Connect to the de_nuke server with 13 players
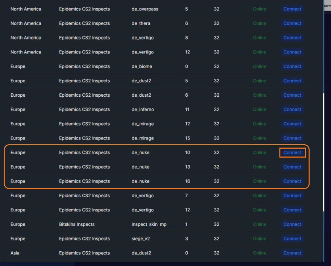Image resolution: width=331 pixels, height=266 pixels. (x=292, y=167)
